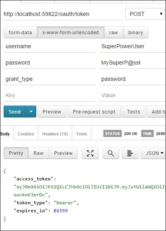Select the binary body type
The image size is (166, 231).
(136, 32)
